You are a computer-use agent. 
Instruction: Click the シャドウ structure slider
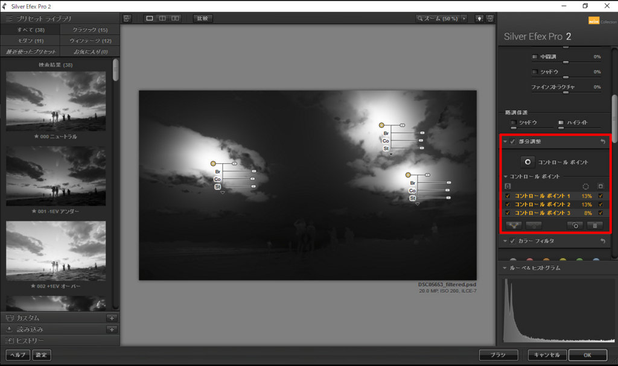565,77
